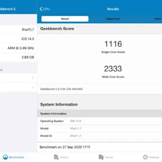Click the iOS 14.0 sidebar value
This screenshot has width=162, height=162.
pos(28,39)
